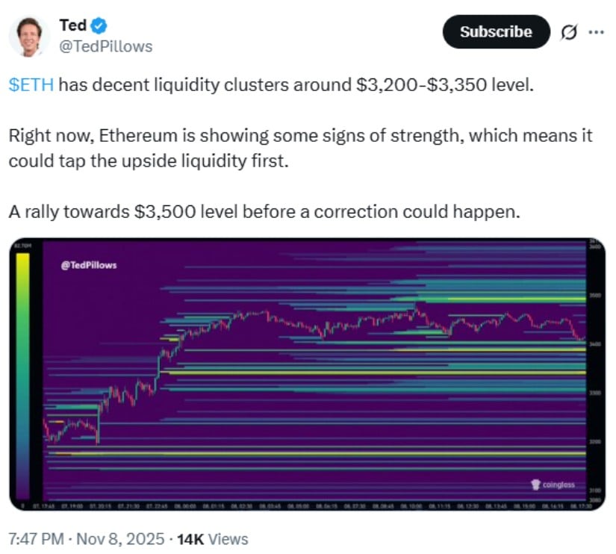Screen dimensions: 616x554
Task: Click the display name Ted
Action: pyautogui.click(x=72, y=26)
